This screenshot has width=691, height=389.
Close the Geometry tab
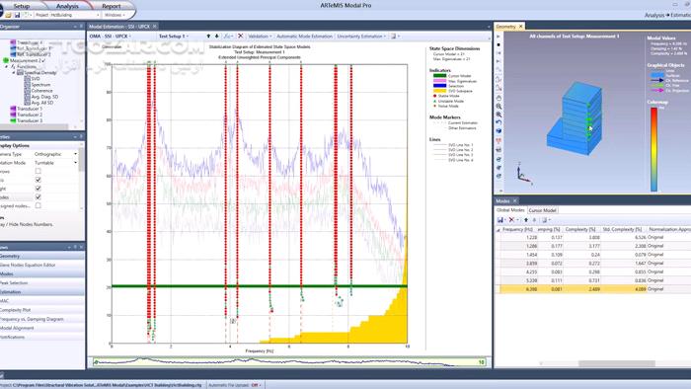click(520, 27)
